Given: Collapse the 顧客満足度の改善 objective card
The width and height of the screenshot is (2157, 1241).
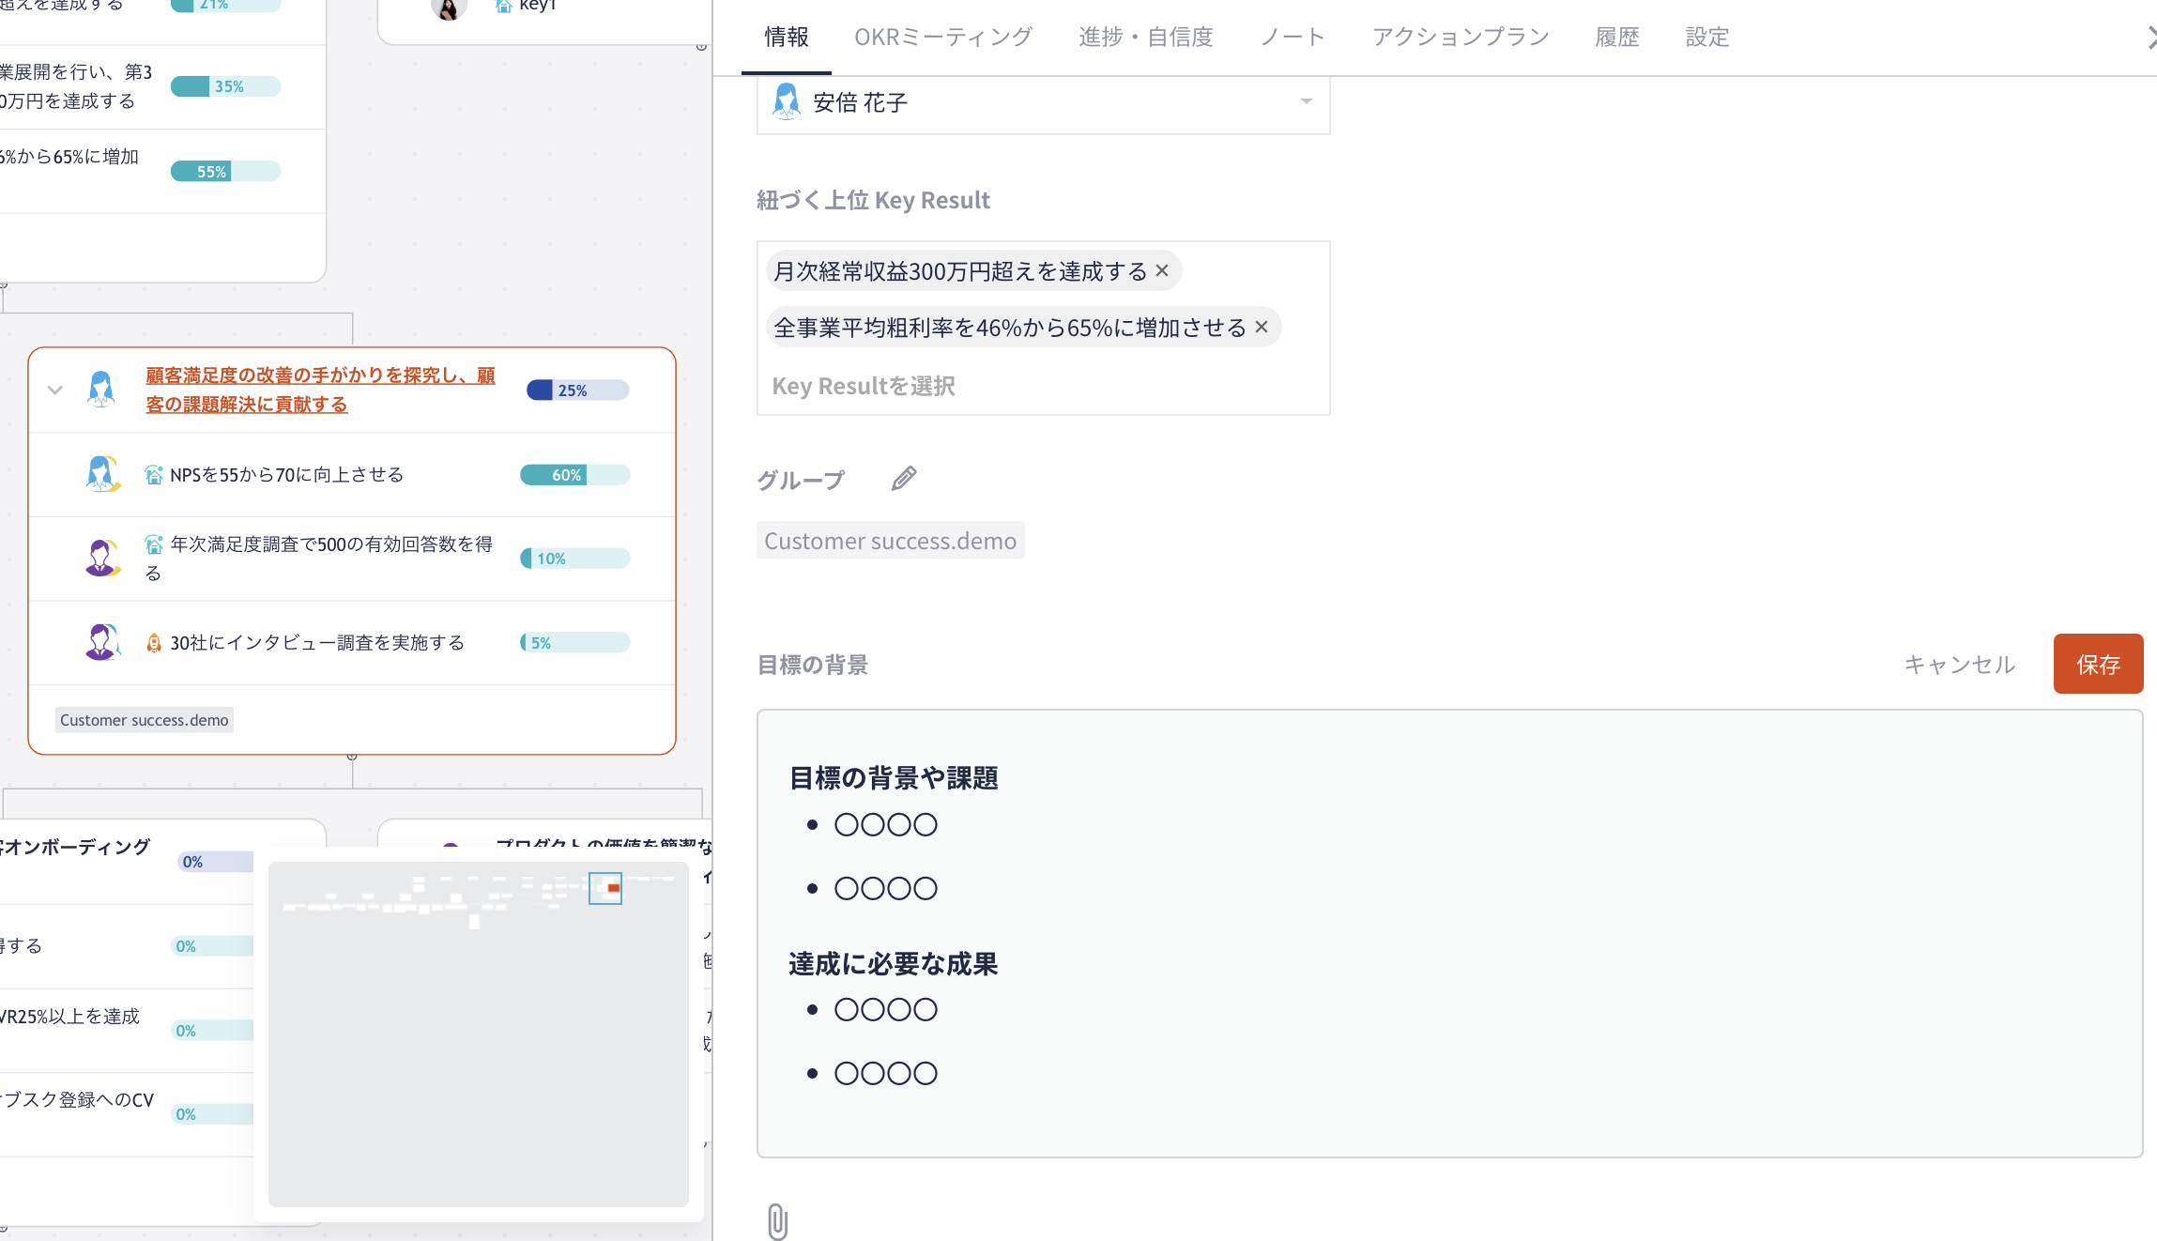Looking at the screenshot, I should 55,391.
